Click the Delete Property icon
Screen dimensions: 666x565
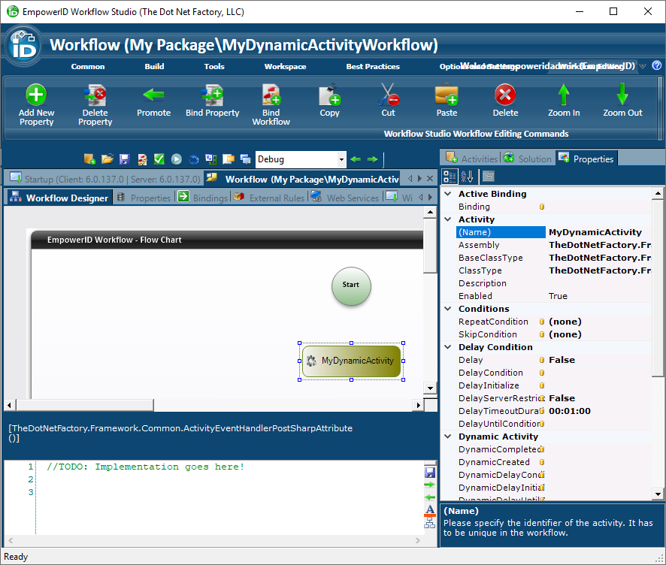(x=95, y=95)
